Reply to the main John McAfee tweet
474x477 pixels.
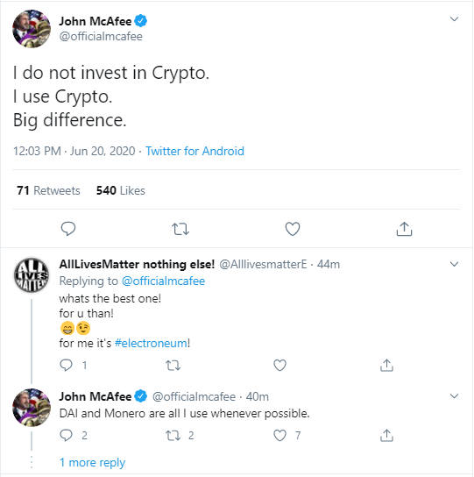tap(68, 229)
